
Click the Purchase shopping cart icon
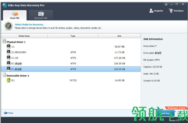click(x=171, y=11)
